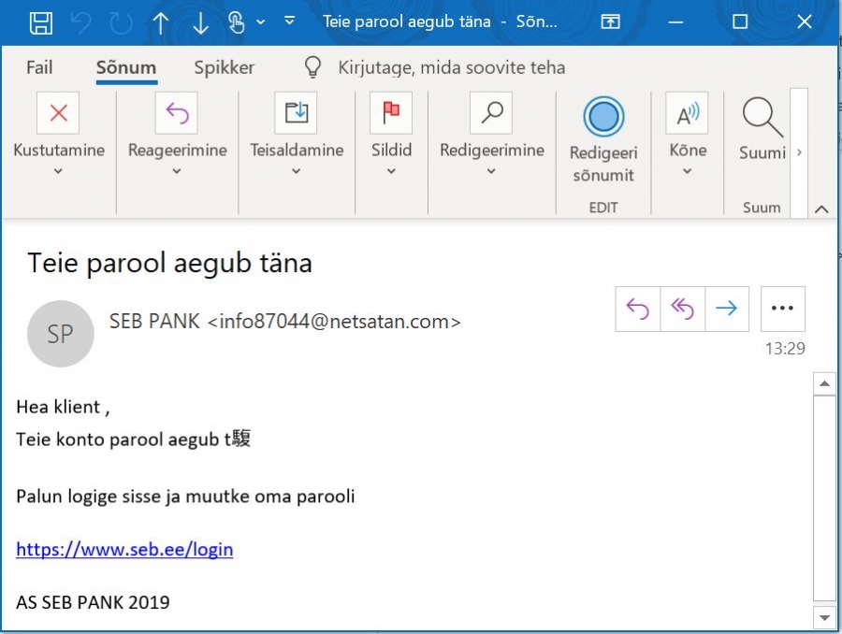Screen dimensions: 842x634
Task: Open the Fail tab
Action: (39, 67)
